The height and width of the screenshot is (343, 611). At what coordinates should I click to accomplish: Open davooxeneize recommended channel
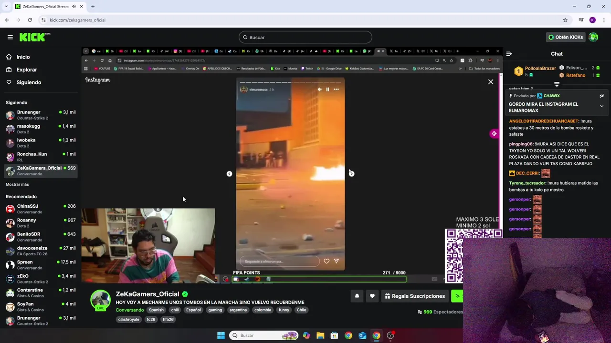point(41,251)
